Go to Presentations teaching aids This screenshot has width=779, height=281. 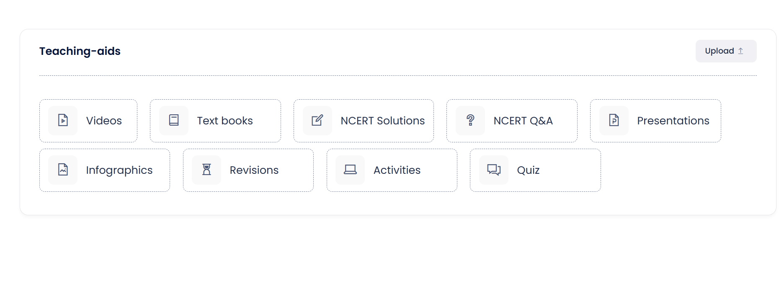pos(655,121)
